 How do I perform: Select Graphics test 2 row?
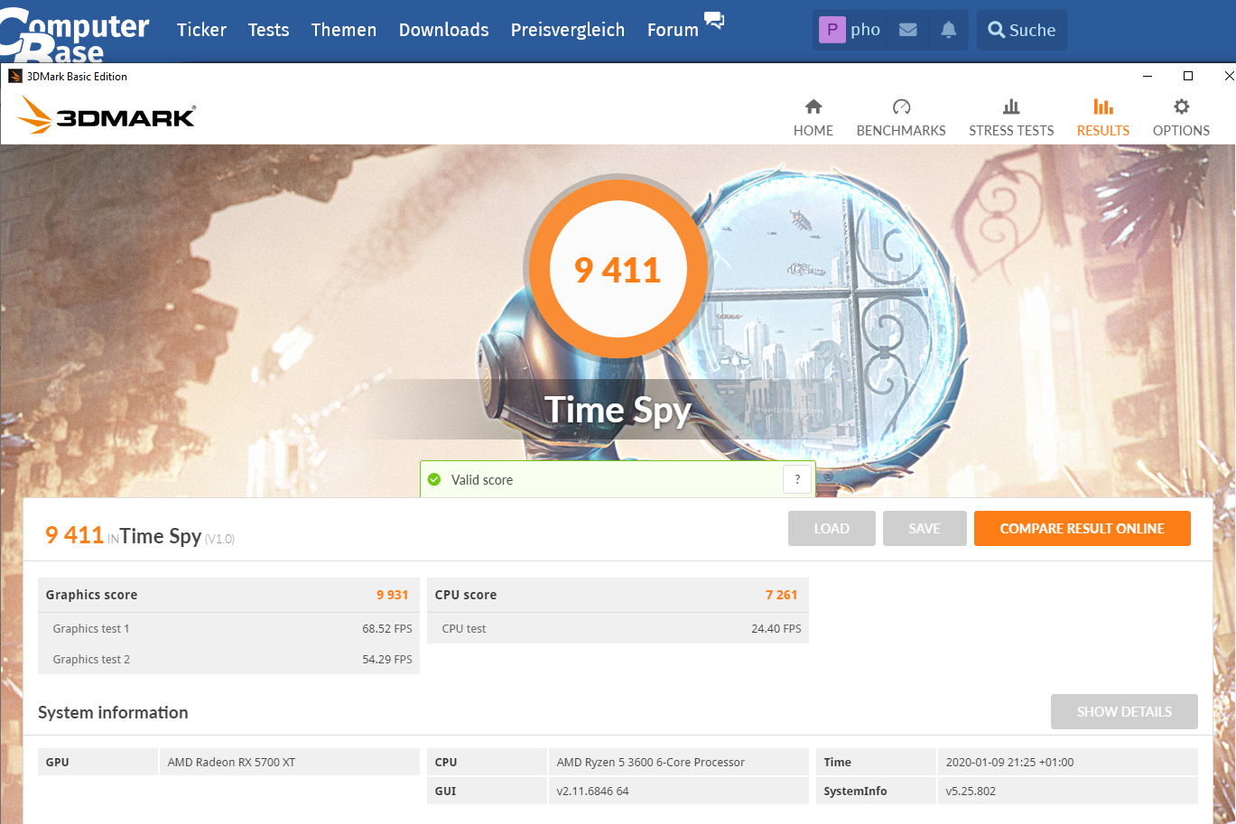click(x=228, y=659)
